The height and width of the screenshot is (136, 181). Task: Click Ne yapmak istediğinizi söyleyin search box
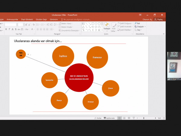(x=76, y=19)
